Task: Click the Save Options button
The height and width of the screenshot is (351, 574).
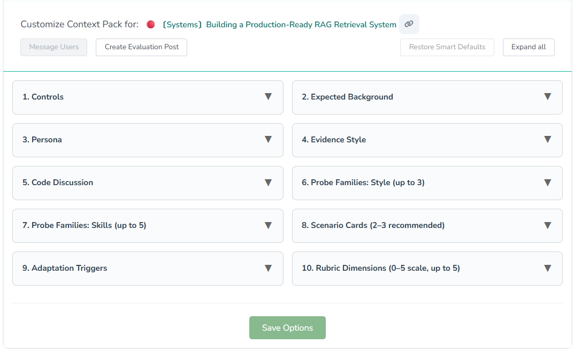Action: pyautogui.click(x=287, y=328)
